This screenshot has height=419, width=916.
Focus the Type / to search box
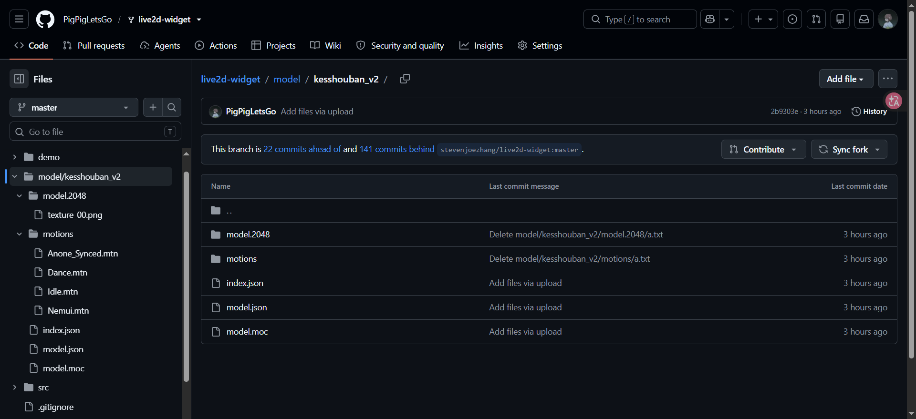point(640,19)
